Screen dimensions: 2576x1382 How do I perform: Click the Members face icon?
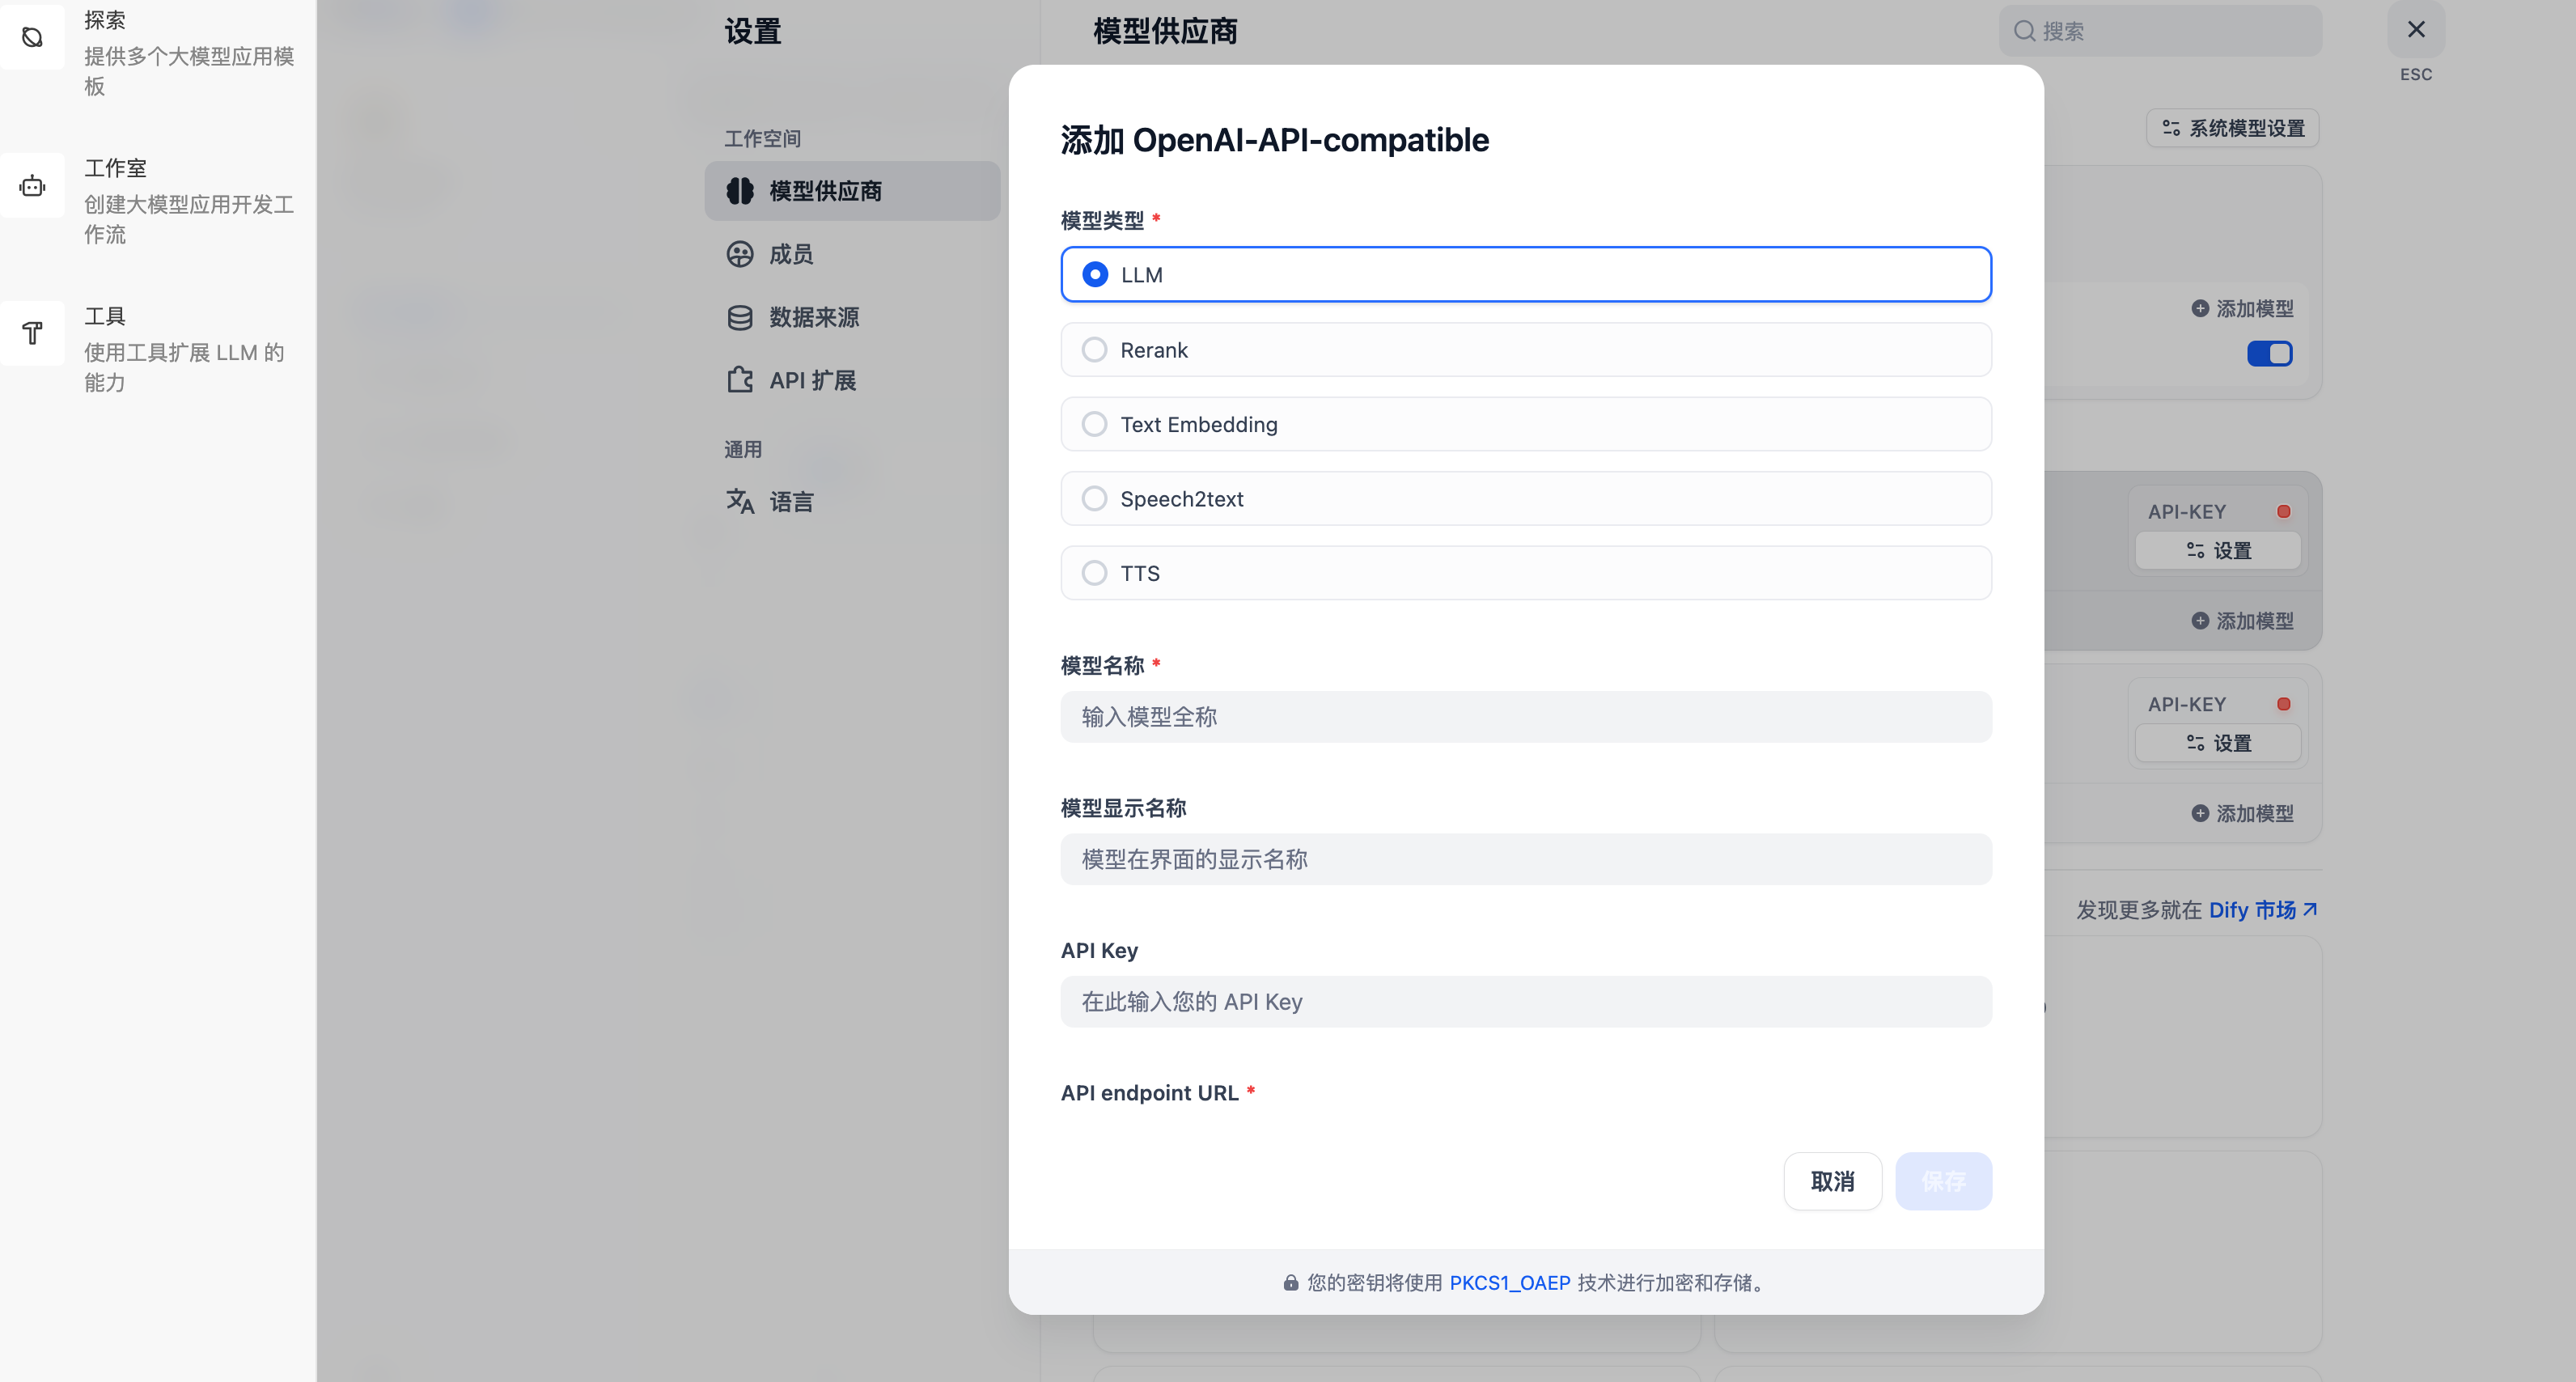740,254
